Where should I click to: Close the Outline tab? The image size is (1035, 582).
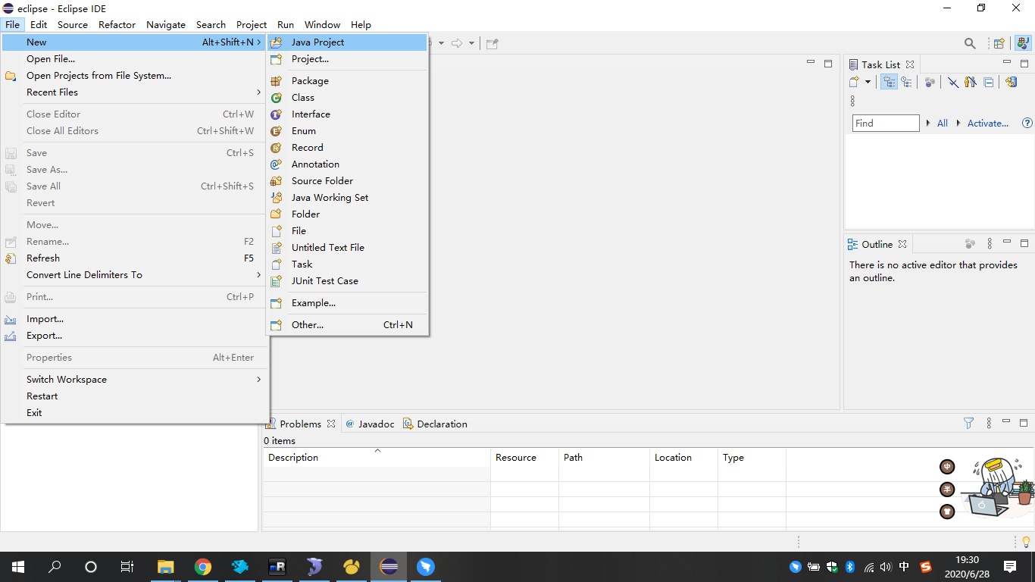click(902, 244)
